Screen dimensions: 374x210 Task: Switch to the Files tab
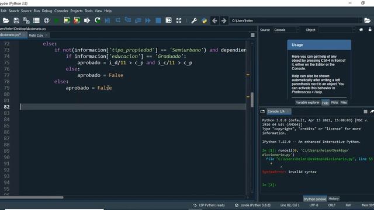(344, 103)
